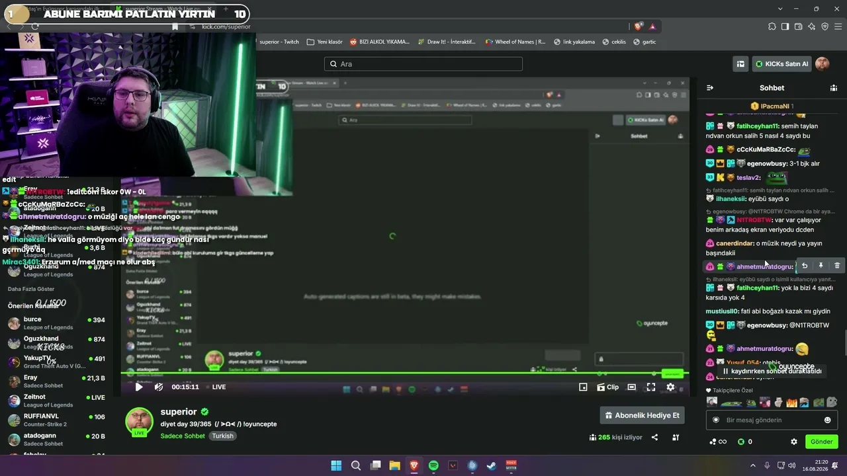Open the Windows Start menu
This screenshot has height=476, width=847.
336,465
